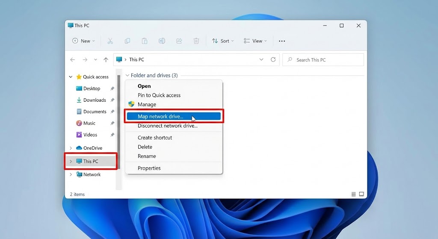This screenshot has width=438, height=239.
Task: Click the Delete trash icon in toolbar
Action: [196, 41]
